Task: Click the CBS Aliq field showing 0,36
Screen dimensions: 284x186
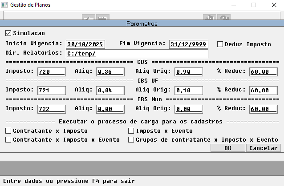Action: pyautogui.click(x=110, y=72)
